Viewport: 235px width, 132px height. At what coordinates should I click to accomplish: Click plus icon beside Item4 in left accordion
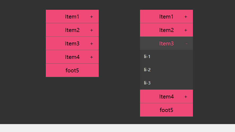(x=91, y=57)
